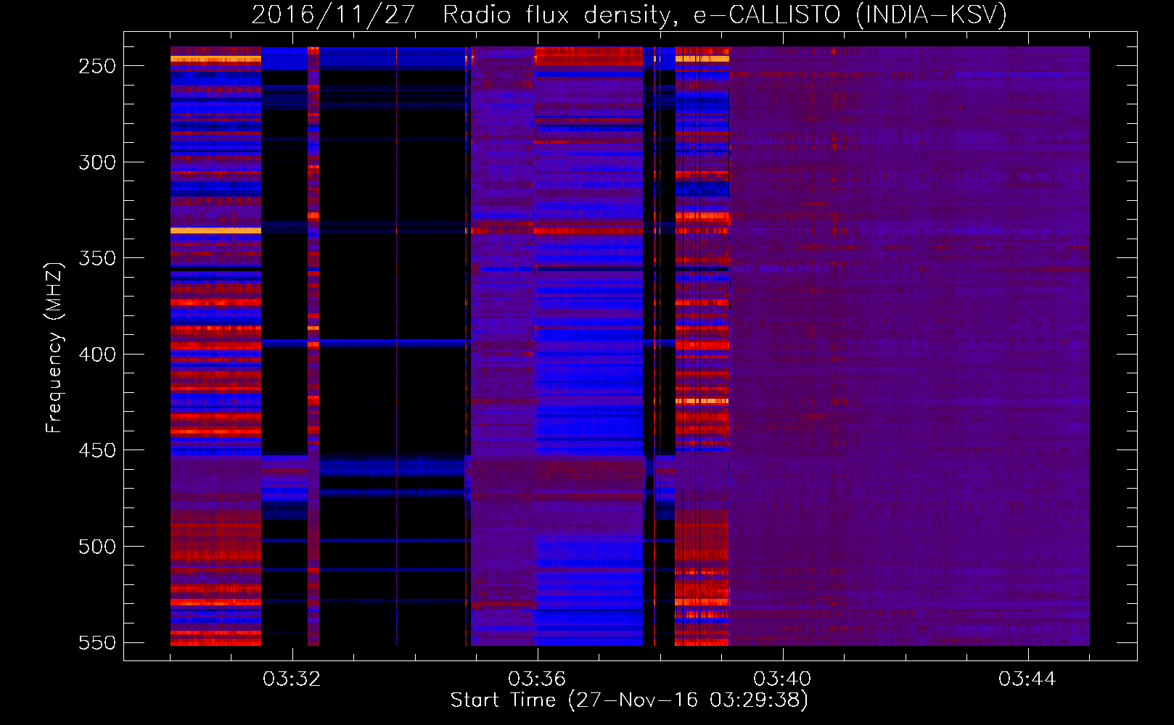The height and width of the screenshot is (725, 1174).
Task: Click the 03:40 time tick label
Action: (782, 679)
